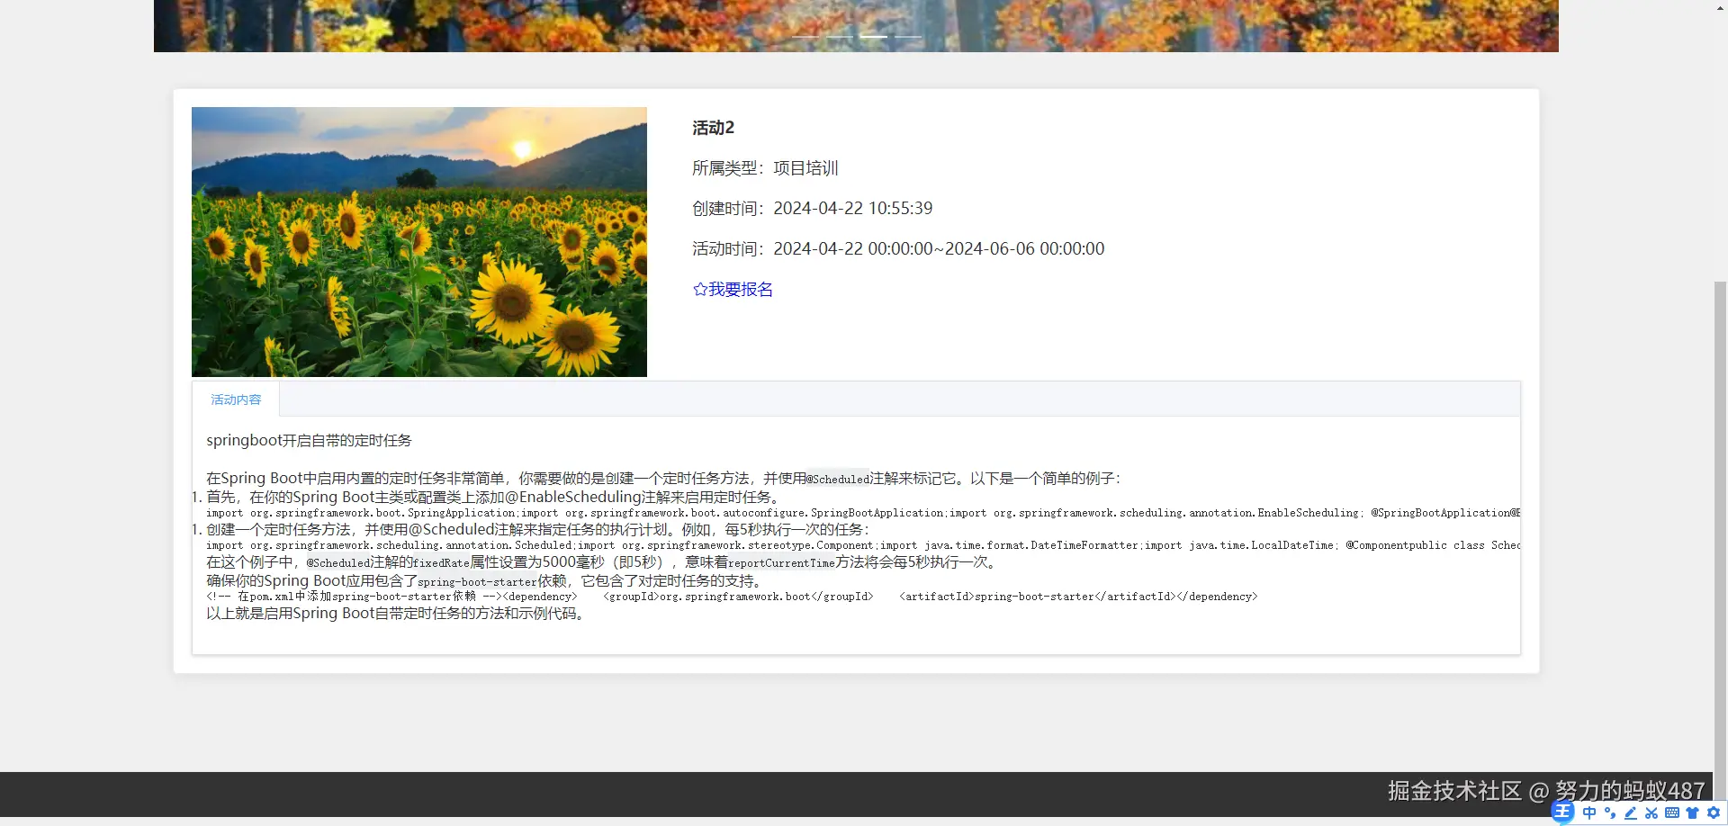The height and width of the screenshot is (826, 1728).
Task: Click the 我要报名 signup link
Action: pyautogui.click(x=740, y=289)
